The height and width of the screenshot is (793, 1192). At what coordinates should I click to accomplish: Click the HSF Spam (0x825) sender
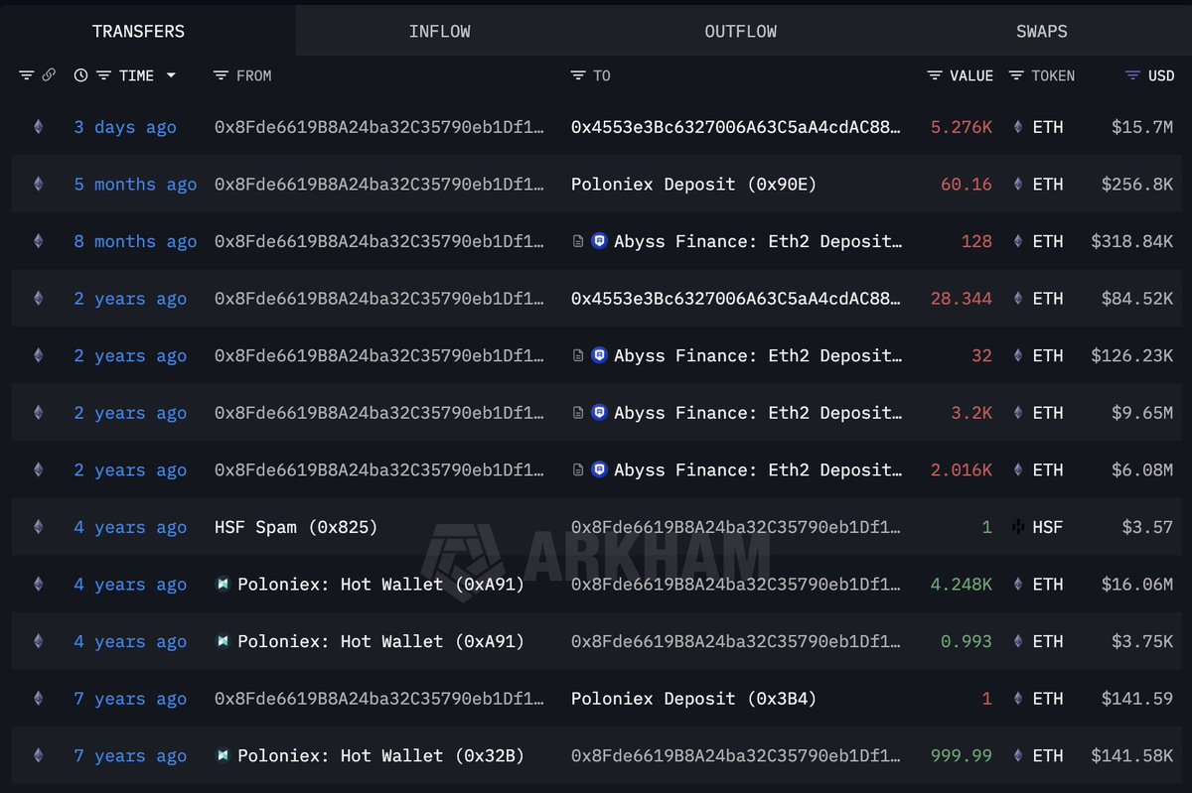tap(296, 527)
